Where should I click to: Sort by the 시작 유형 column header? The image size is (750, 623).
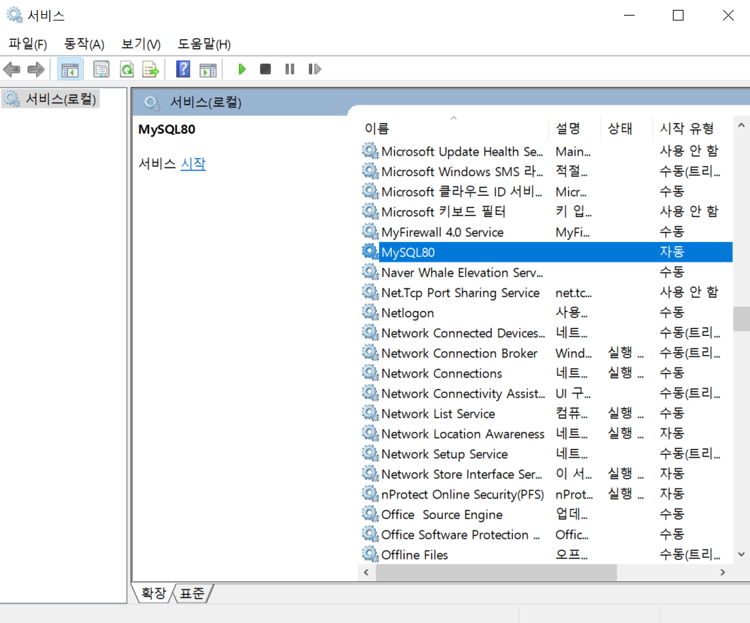[692, 128]
